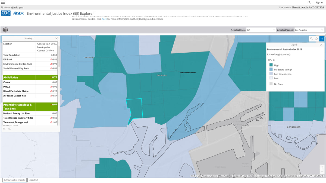Image resolution: width=326 pixels, height=183 pixels.
Task: Click the Long Beach map label
Action: click(294, 127)
